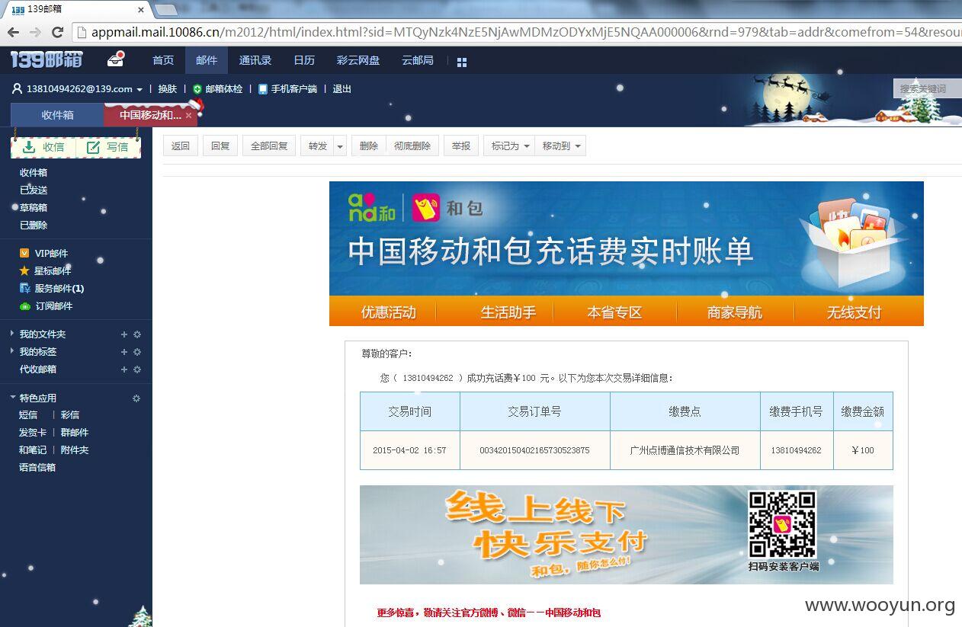The width and height of the screenshot is (962, 627).
Task: Open the 标记为 dropdown
Action: [x=508, y=146]
